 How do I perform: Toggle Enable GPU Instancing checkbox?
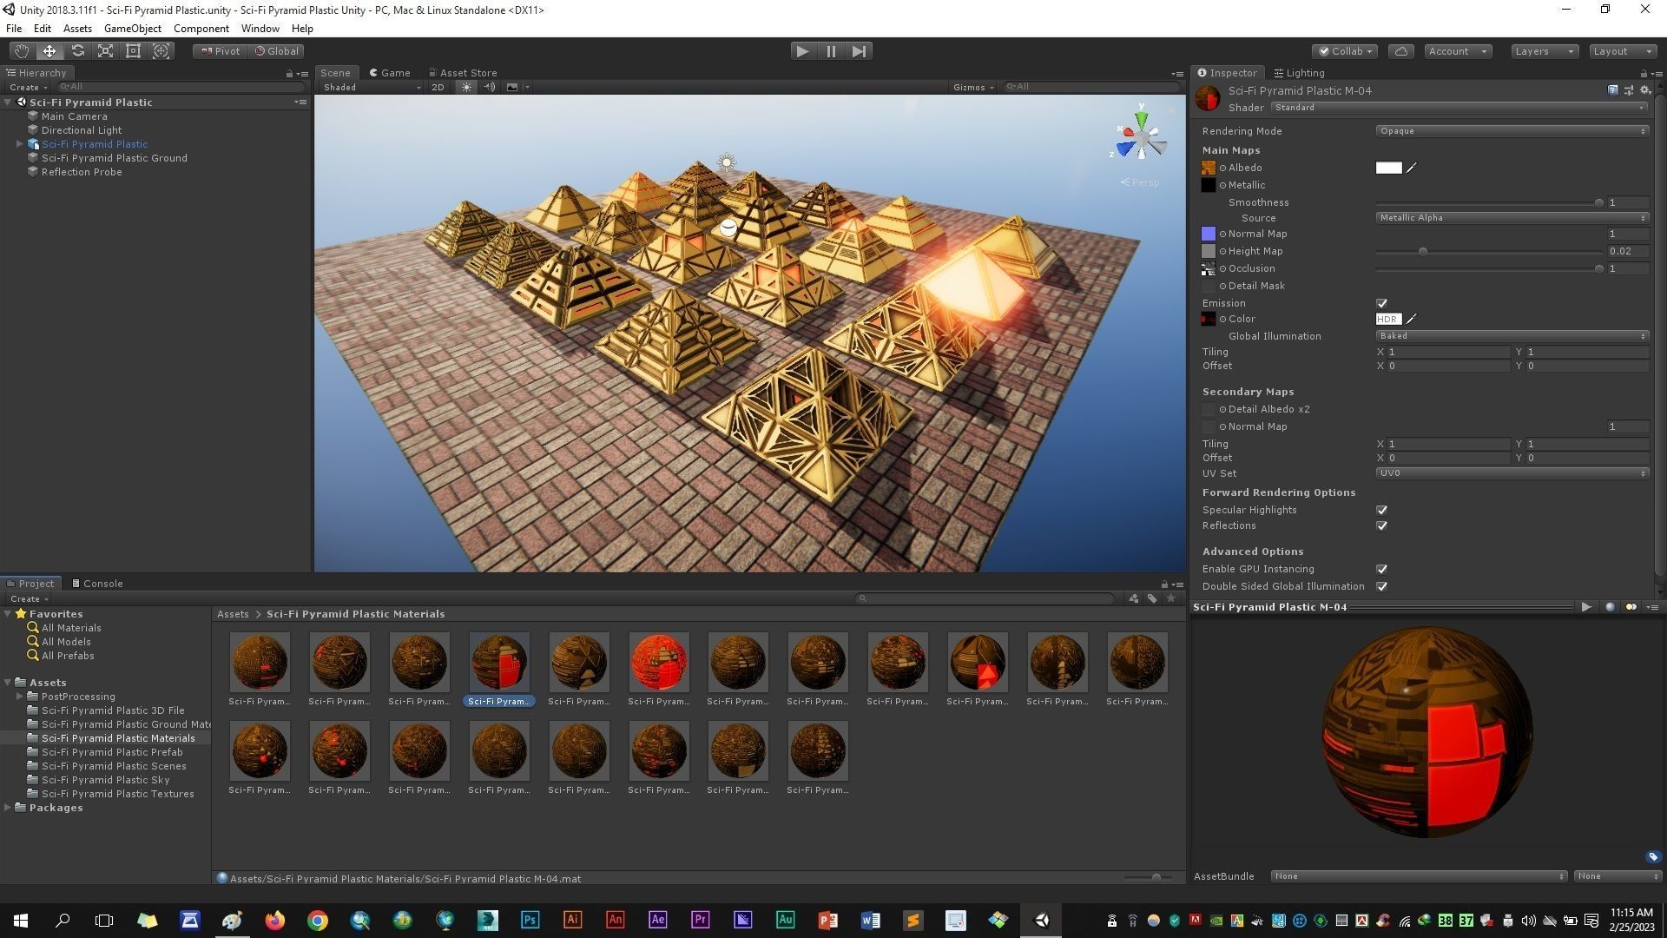tap(1381, 569)
